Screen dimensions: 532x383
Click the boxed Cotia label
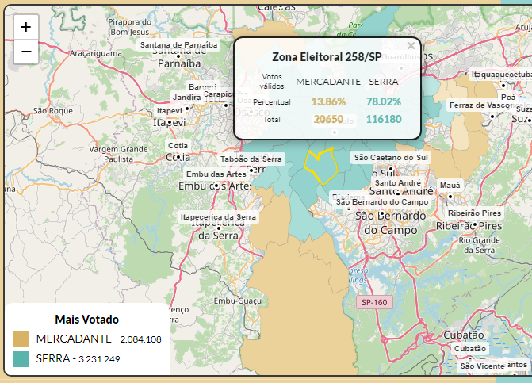click(178, 146)
